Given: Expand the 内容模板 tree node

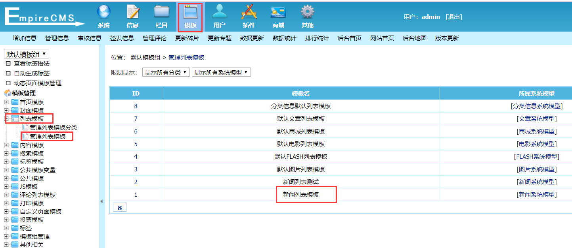Looking at the screenshot, I should pos(6,145).
